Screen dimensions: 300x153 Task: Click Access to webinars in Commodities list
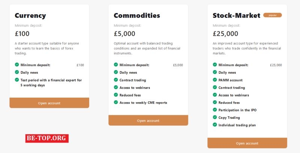pos(135,88)
